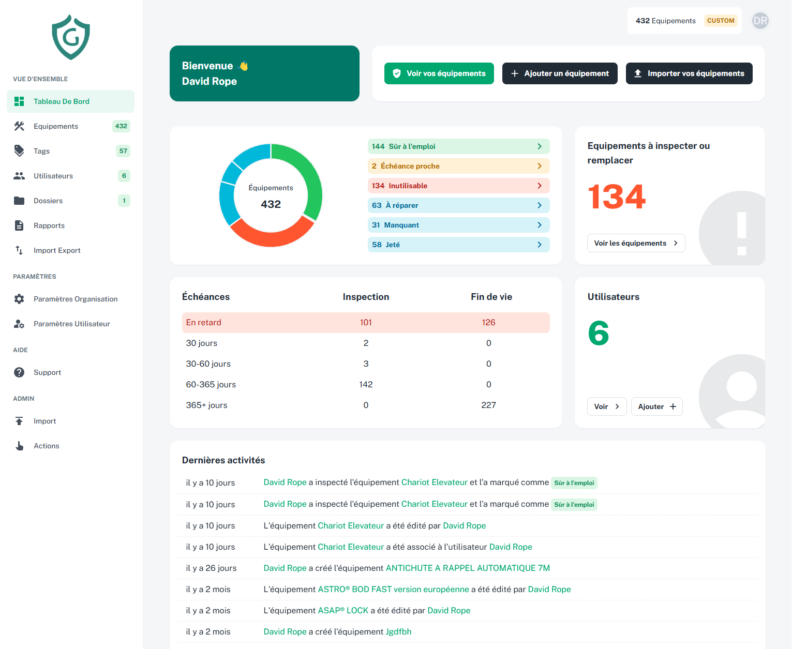Click the 6 badge next to Utilisateurs
Screen dimensions: 792x649
point(124,176)
